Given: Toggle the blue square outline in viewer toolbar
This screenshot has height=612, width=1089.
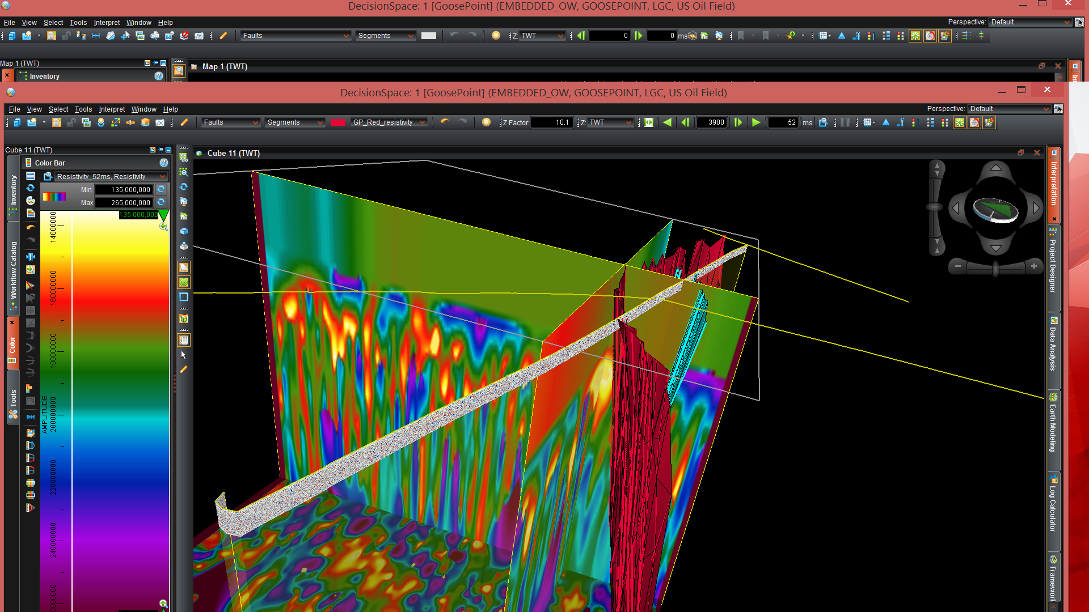Looking at the screenshot, I should 184,297.
